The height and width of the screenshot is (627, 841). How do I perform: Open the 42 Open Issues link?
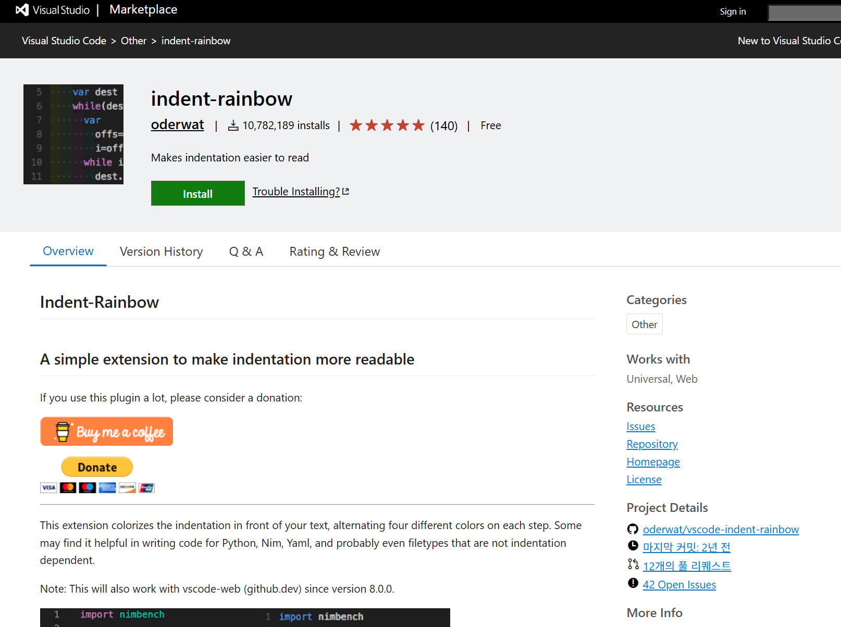[x=679, y=585]
